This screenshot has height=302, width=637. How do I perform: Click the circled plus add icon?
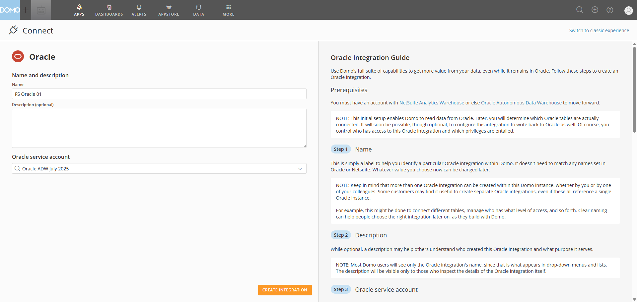click(x=595, y=10)
